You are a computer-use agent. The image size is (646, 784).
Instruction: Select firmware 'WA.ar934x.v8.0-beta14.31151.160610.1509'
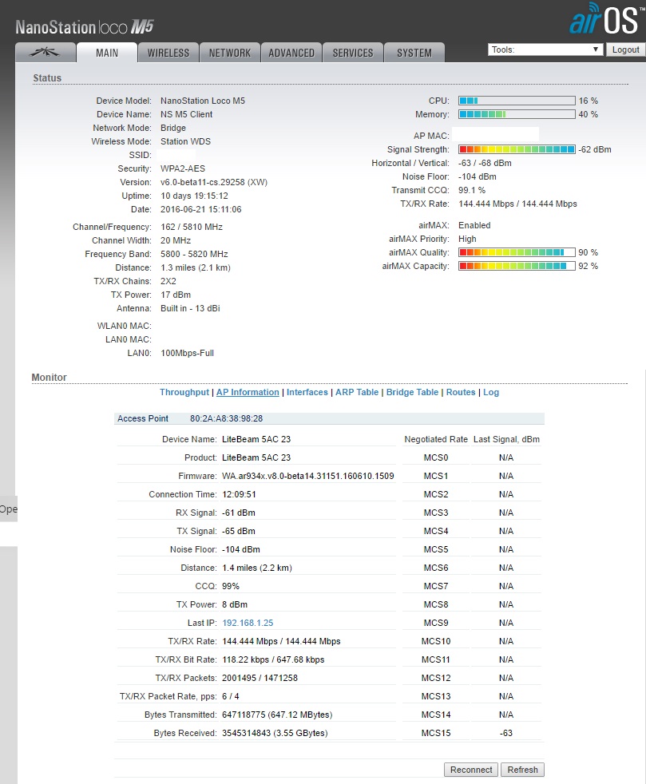[308, 476]
